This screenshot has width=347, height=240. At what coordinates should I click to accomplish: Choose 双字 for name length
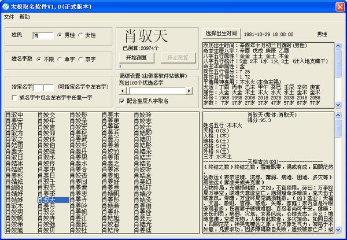click(80, 60)
